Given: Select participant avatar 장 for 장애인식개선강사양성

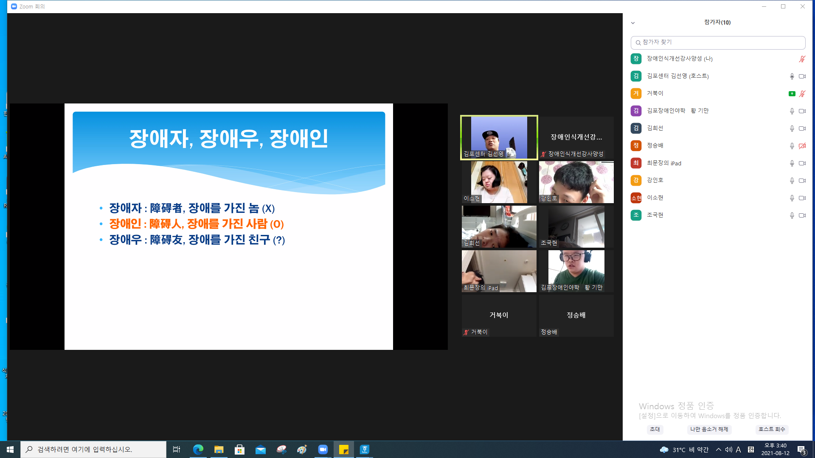Looking at the screenshot, I should click(636, 59).
